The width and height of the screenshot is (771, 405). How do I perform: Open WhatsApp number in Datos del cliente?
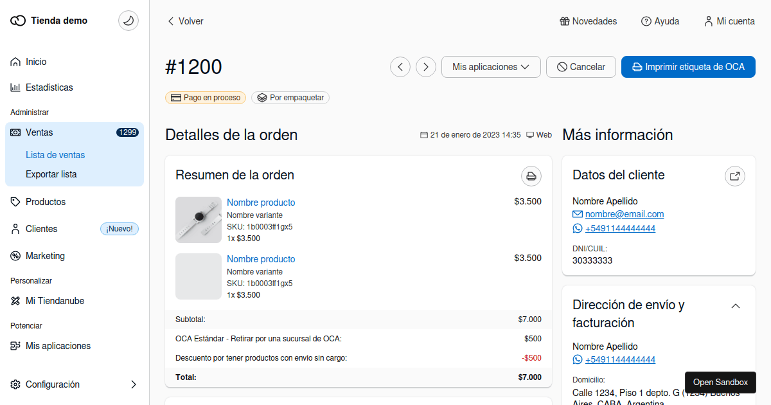click(x=620, y=228)
